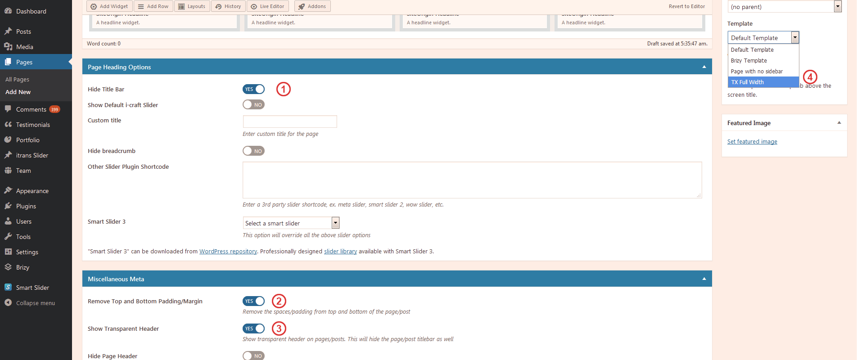Toggle Remove Top and Bottom Padding/Margin
Image resolution: width=857 pixels, height=360 pixels.
(x=253, y=301)
